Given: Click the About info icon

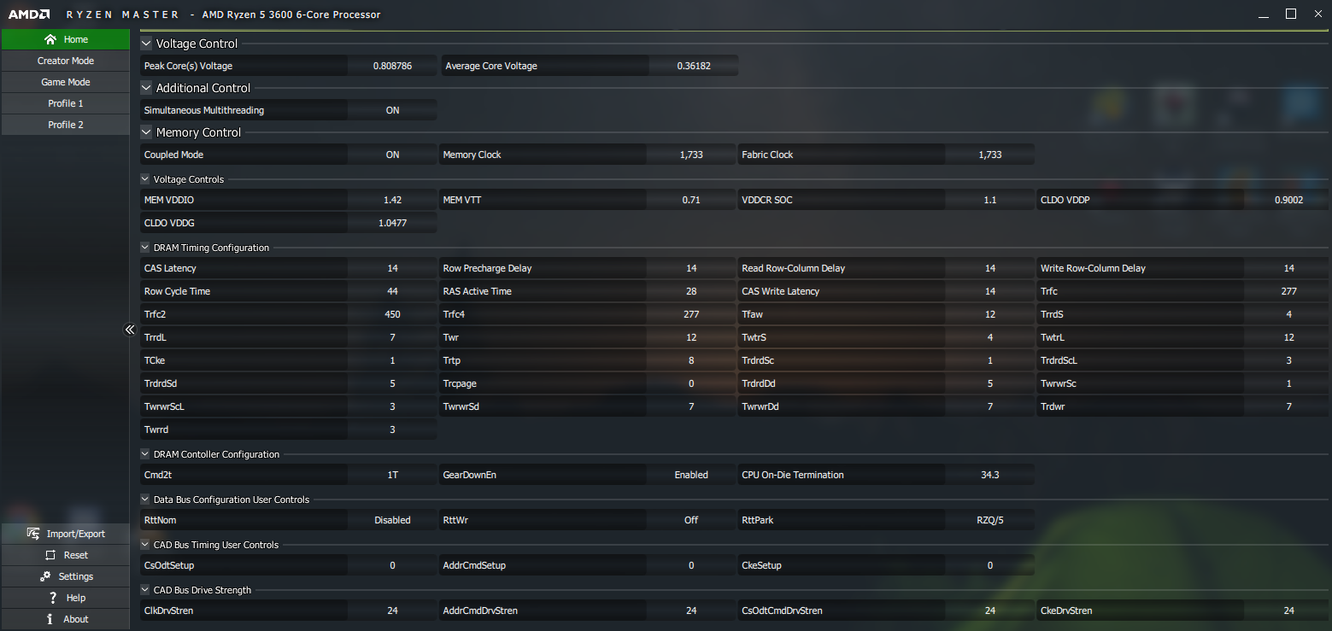Looking at the screenshot, I should [x=50, y=619].
